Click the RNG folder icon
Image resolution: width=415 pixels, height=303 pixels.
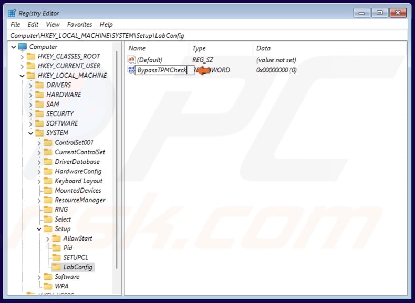(48, 210)
